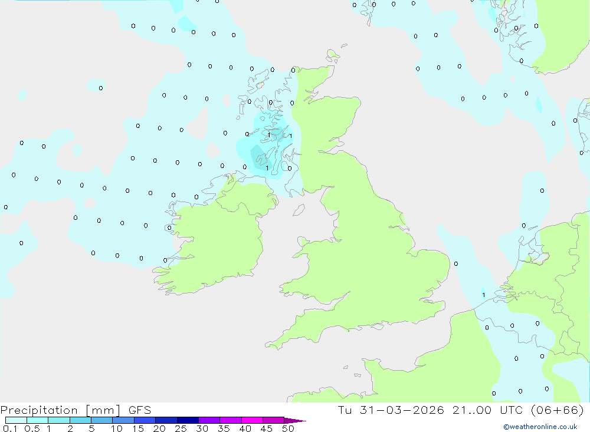Click the 'Tu 31-03-2026 21.00 UTC (06+66)' timestamp
Image resolution: width=590 pixels, height=432 pixels.
coord(461,410)
